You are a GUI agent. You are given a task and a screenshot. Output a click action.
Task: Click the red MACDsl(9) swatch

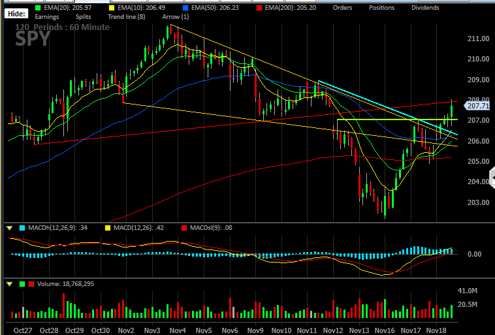pyautogui.click(x=184, y=228)
